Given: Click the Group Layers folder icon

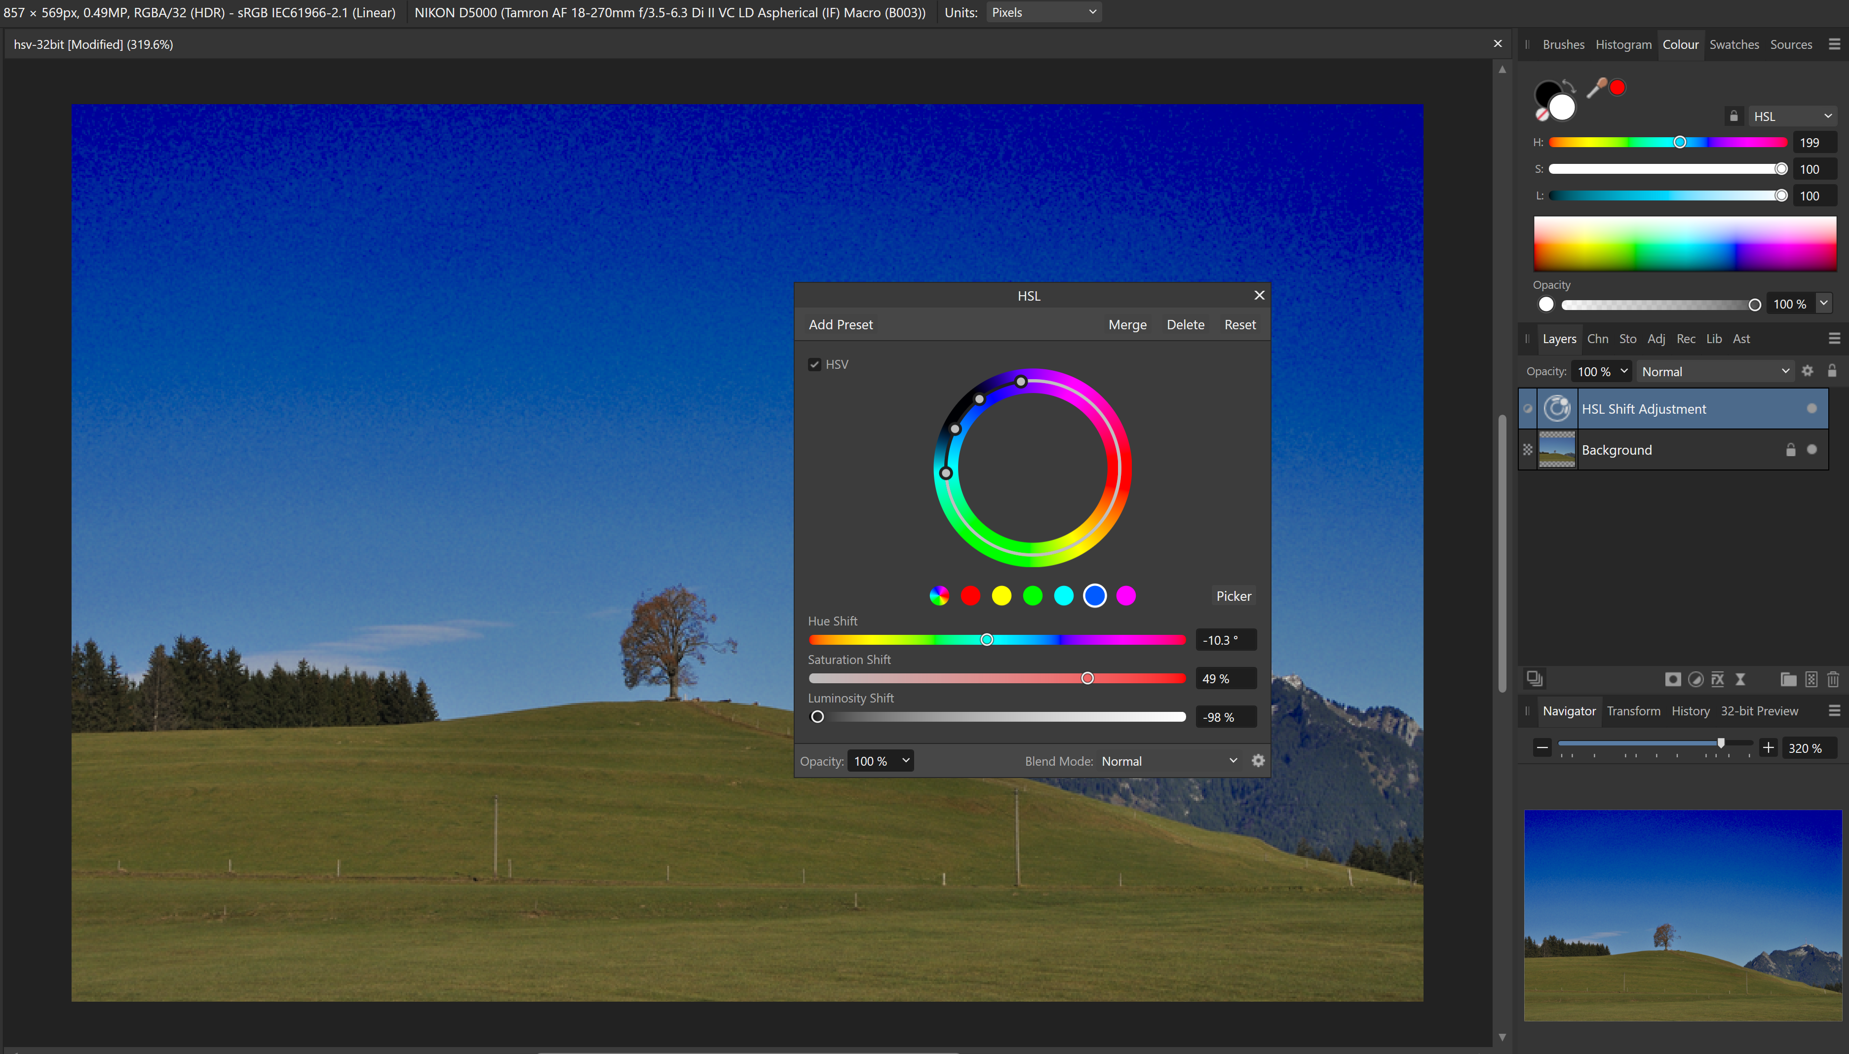Looking at the screenshot, I should (x=1788, y=679).
